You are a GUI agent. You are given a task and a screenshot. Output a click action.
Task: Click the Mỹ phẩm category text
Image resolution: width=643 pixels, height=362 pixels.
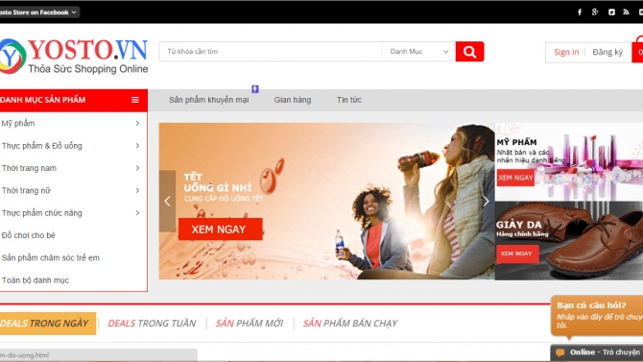[x=18, y=123]
